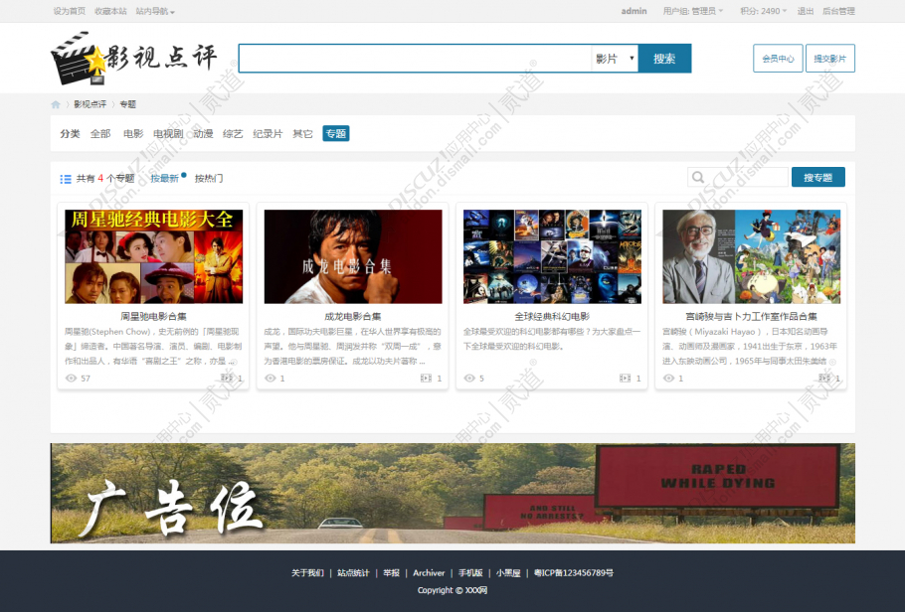Expand the 站内导航 dropdown
905x612 pixels.
(x=155, y=11)
